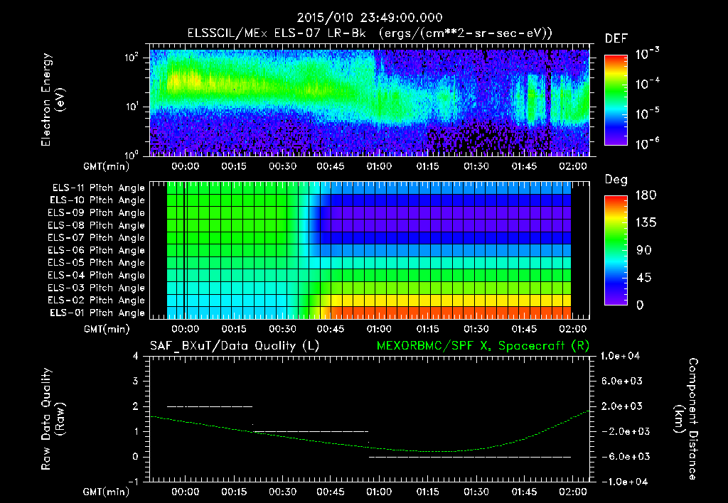The image size is (728, 503).
Task: Click the 01:15 tick label under bottom plot
Action: pos(427,492)
